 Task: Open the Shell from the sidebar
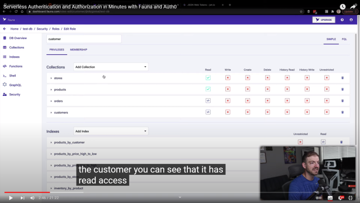coord(12,76)
